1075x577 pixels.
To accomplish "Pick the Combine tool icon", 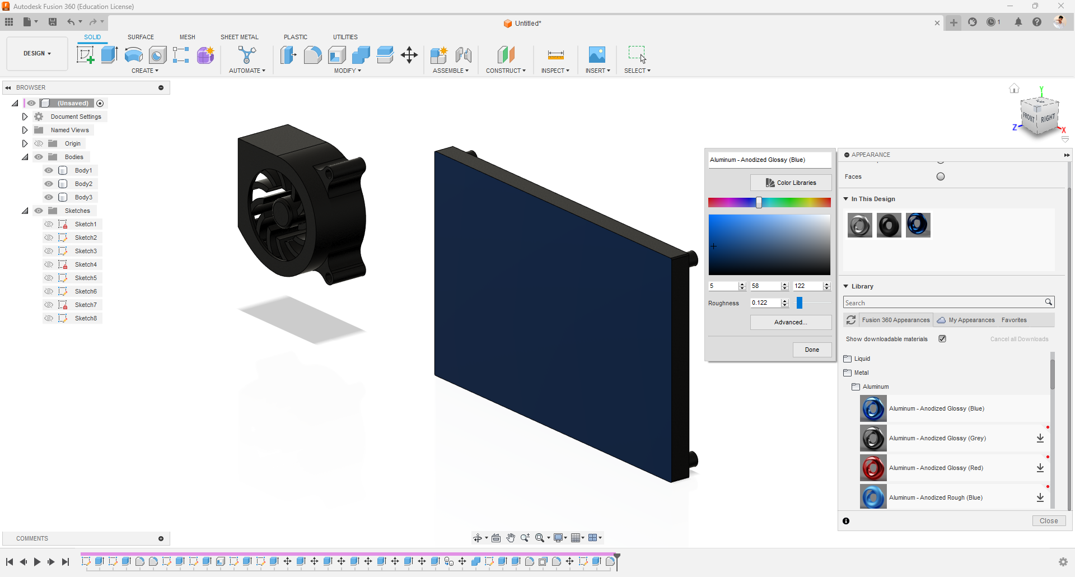I will [x=361, y=55].
